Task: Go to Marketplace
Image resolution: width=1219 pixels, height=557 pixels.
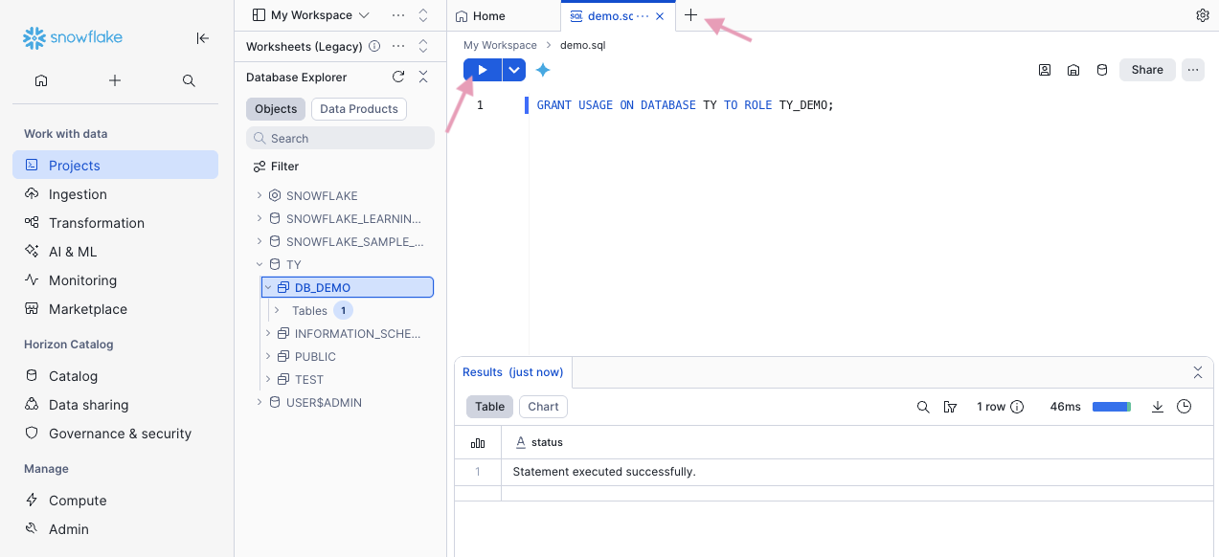Action: [x=115, y=309]
